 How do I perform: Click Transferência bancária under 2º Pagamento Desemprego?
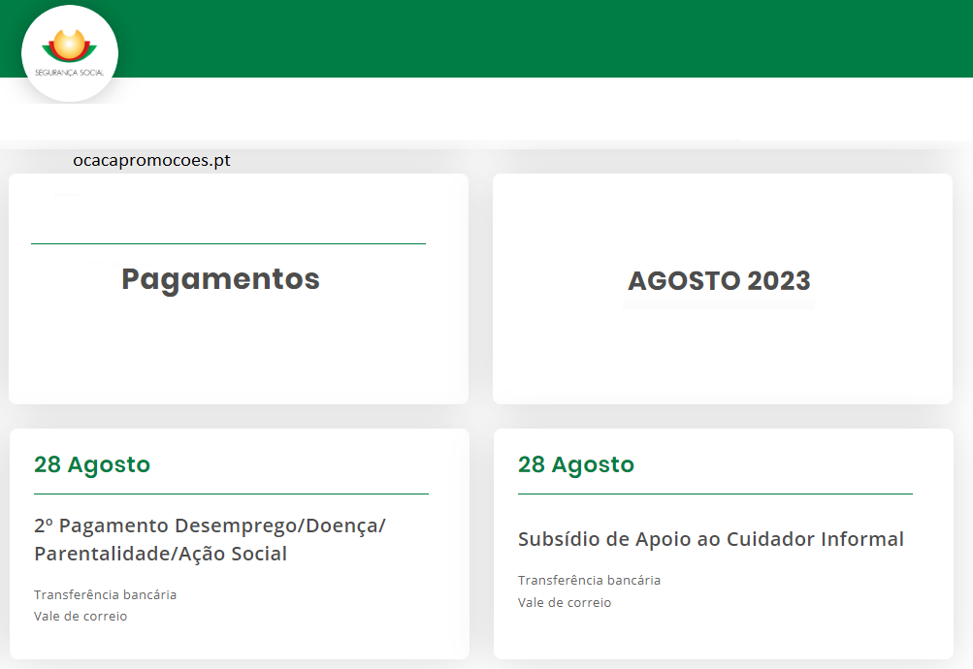coord(105,594)
